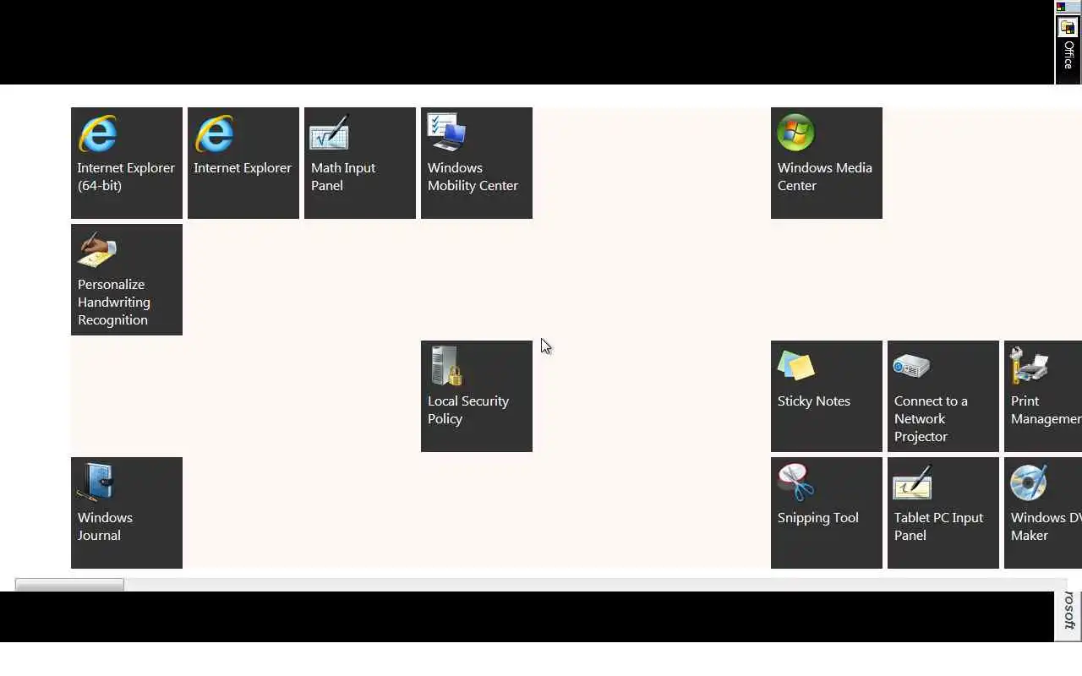Open Math Input Panel tile

360,163
